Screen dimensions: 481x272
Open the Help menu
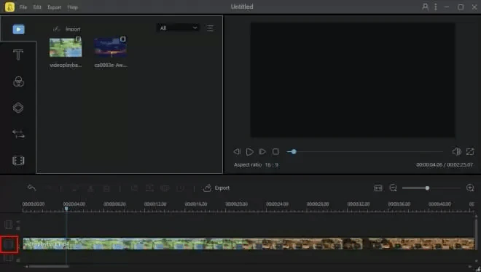[x=72, y=7]
